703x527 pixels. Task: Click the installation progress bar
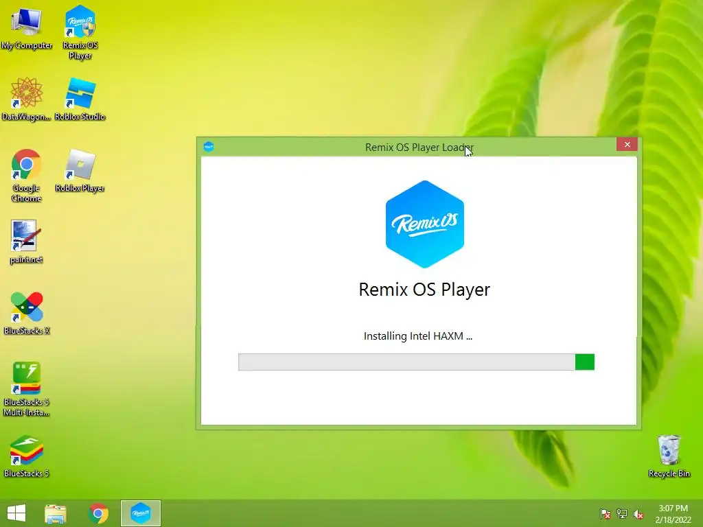(x=416, y=362)
